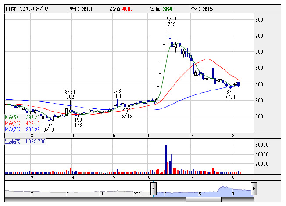
Task: Click the horizontal scrollbar thumb at the bottom
Action: pyautogui.click(x=204, y=199)
